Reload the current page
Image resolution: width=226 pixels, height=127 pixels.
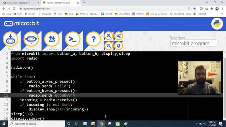click(14, 8)
